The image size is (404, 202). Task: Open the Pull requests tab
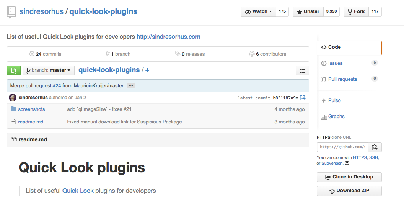[342, 79]
